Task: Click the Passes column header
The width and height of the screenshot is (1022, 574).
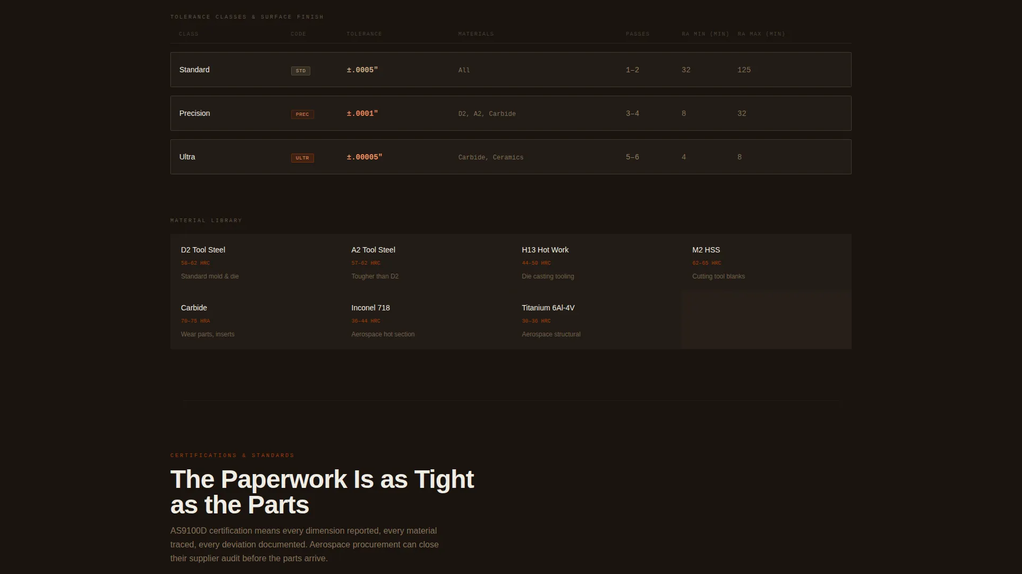Action: 638,34
